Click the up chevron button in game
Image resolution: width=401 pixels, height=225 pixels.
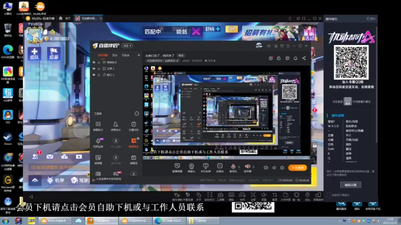point(35,180)
